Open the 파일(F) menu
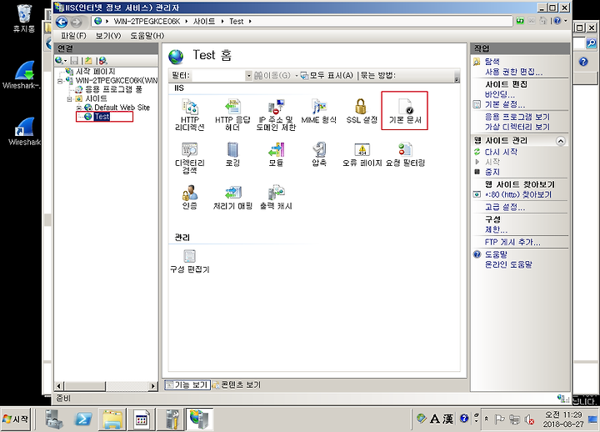This screenshot has width=600, height=432. coord(73,36)
